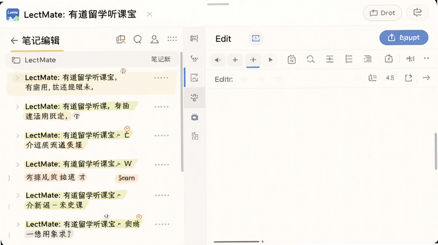Screen dimensions: 438x245
Task: Click the blue badge icon next to Edit
Action: pos(256,38)
